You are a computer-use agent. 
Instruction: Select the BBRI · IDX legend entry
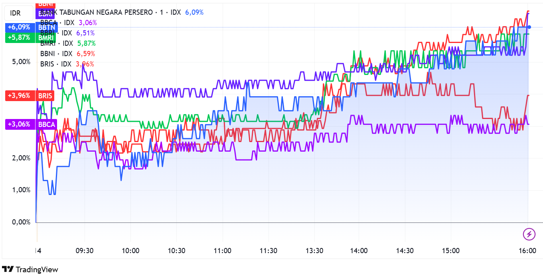pyautogui.click(x=56, y=33)
